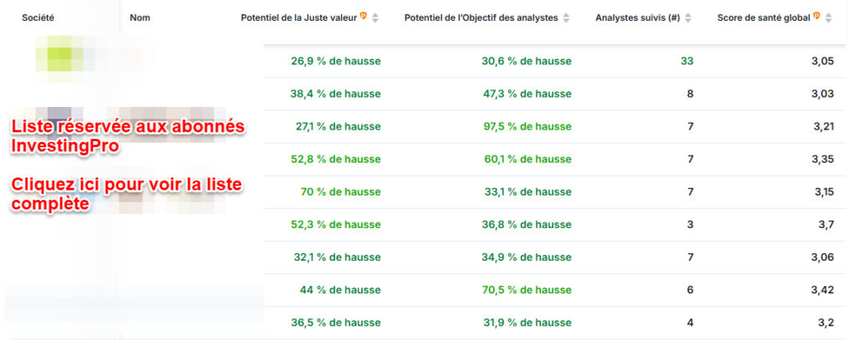Sort by Potentiel de l'Objectif des analystes arrows
This screenshot has height=341, width=856.
(566, 18)
